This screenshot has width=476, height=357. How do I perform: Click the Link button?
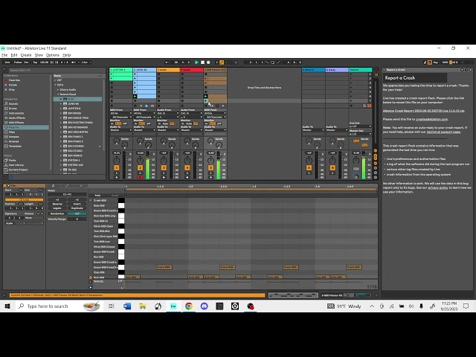point(7,62)
